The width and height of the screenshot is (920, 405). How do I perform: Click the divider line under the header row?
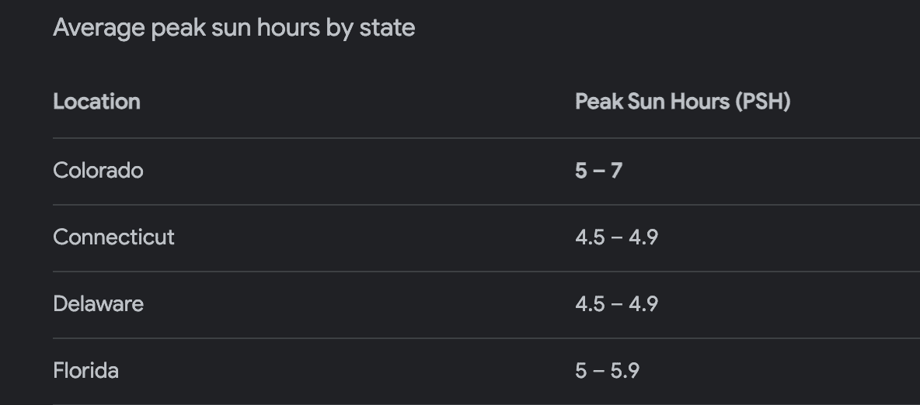tap(486, 138)
